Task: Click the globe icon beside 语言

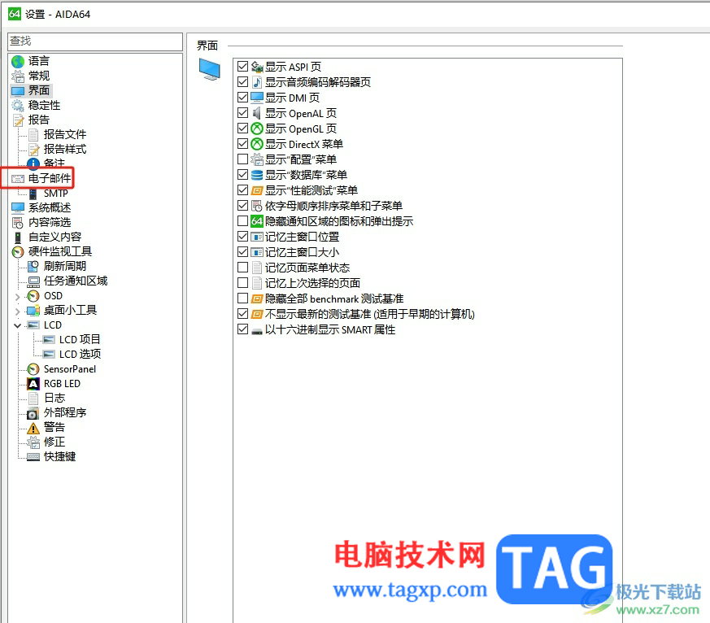Action: [x=18, y=61]
